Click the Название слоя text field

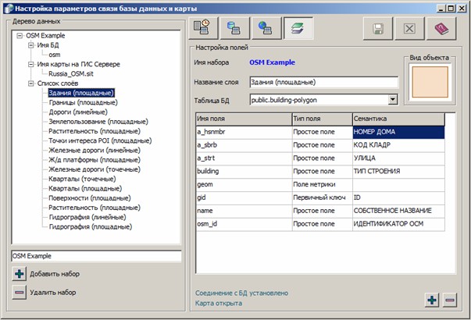(x=323, y=82)
